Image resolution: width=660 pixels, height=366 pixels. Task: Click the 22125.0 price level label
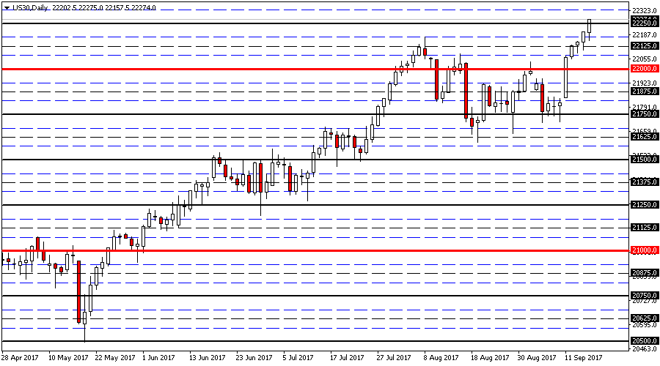click(x=643, y=45)
